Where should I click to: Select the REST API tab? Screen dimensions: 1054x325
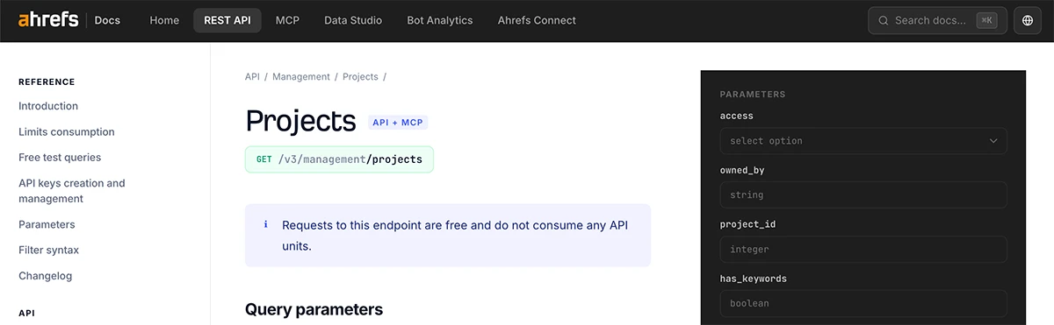(227, 20)
